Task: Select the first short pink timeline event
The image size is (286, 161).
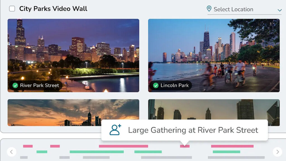Action: [x=28, y=146]
